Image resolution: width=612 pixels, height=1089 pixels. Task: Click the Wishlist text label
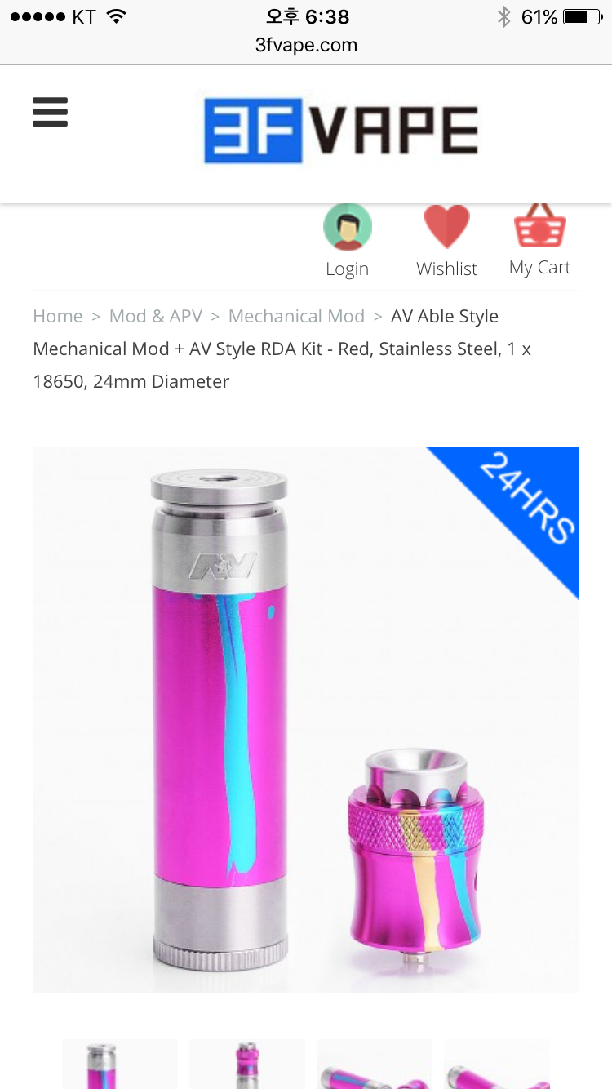point(446,269)
